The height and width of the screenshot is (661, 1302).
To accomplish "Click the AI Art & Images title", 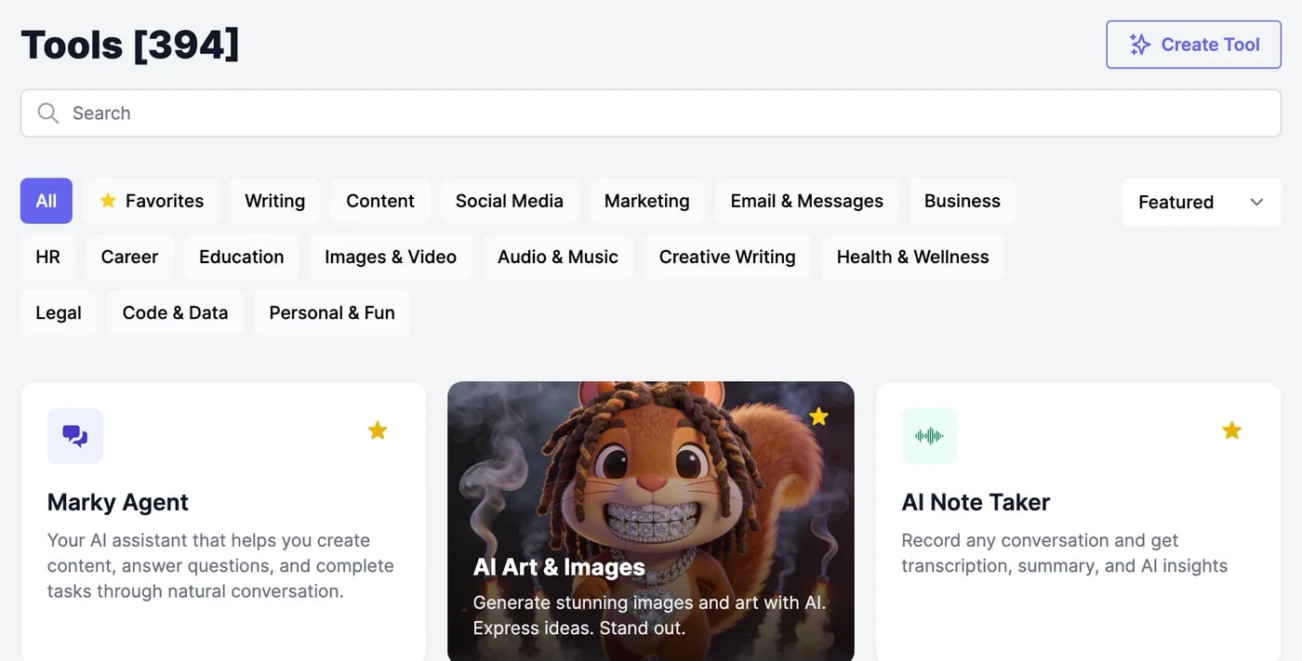I will [559, 567].
